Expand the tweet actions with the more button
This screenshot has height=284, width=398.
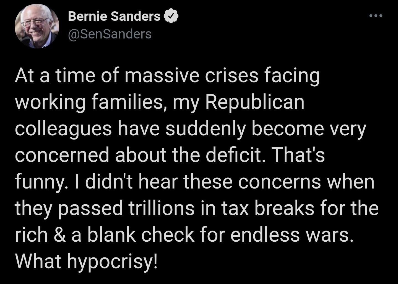click(375, 16)
